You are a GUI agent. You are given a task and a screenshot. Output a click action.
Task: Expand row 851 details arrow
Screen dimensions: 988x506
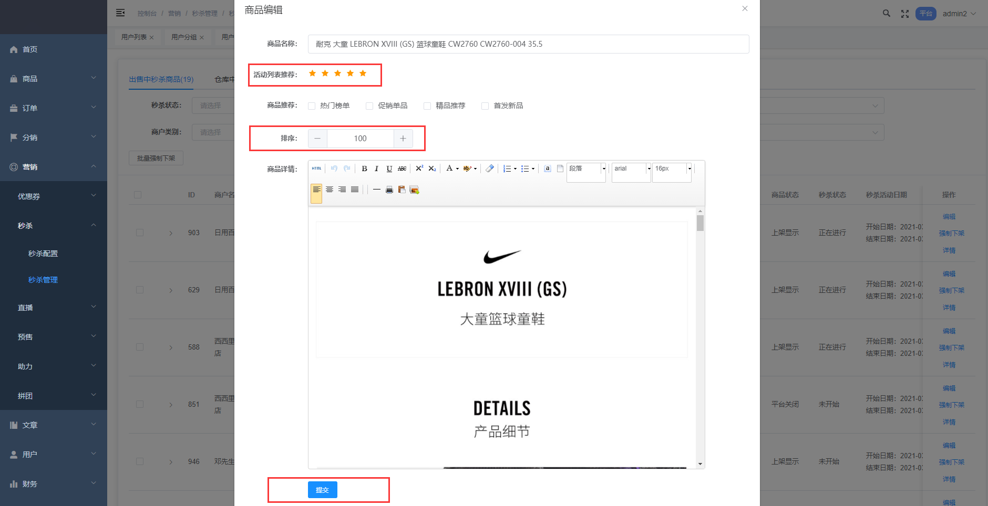[171, 405]
